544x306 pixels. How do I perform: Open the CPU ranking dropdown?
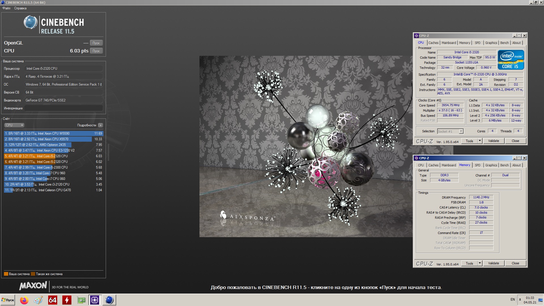14,125
